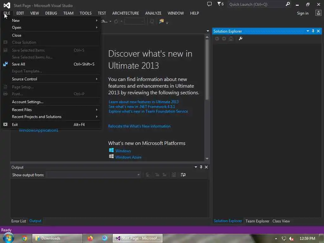
Task: Open the feedback speech bubble icon
Action: pyautogui.click(x=209, y=4)
